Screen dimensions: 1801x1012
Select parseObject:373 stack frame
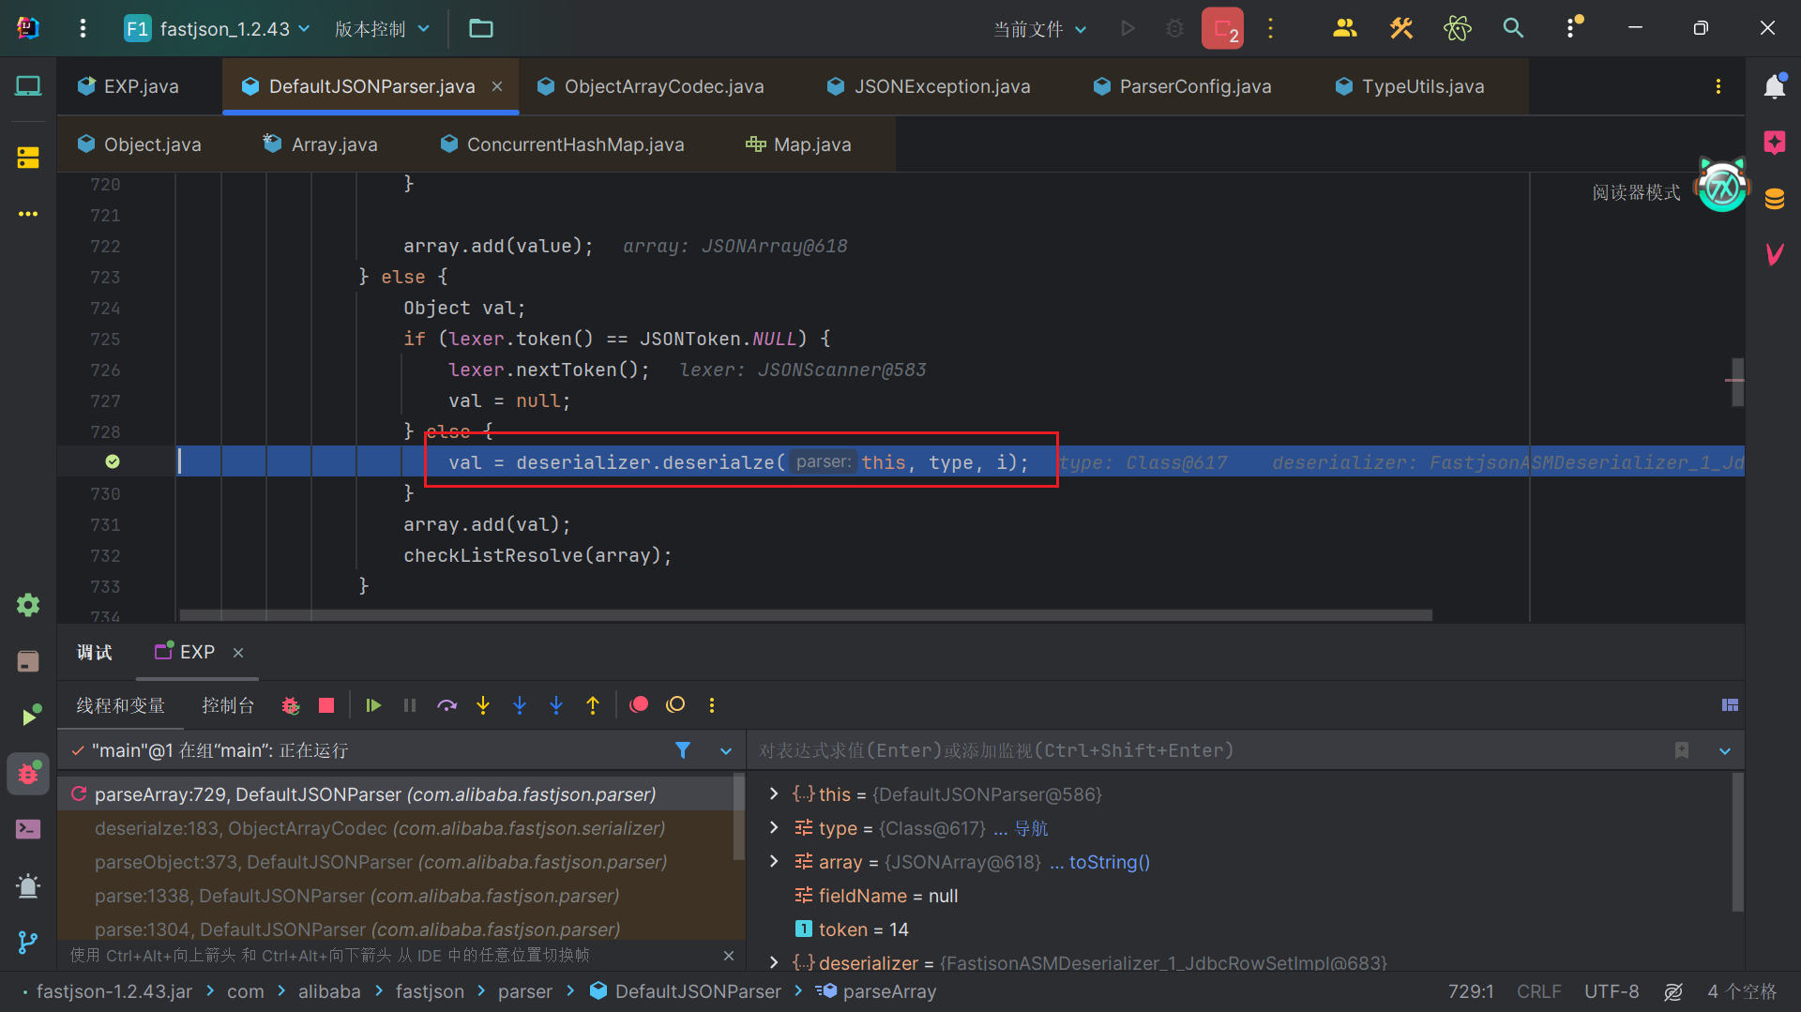395,862
